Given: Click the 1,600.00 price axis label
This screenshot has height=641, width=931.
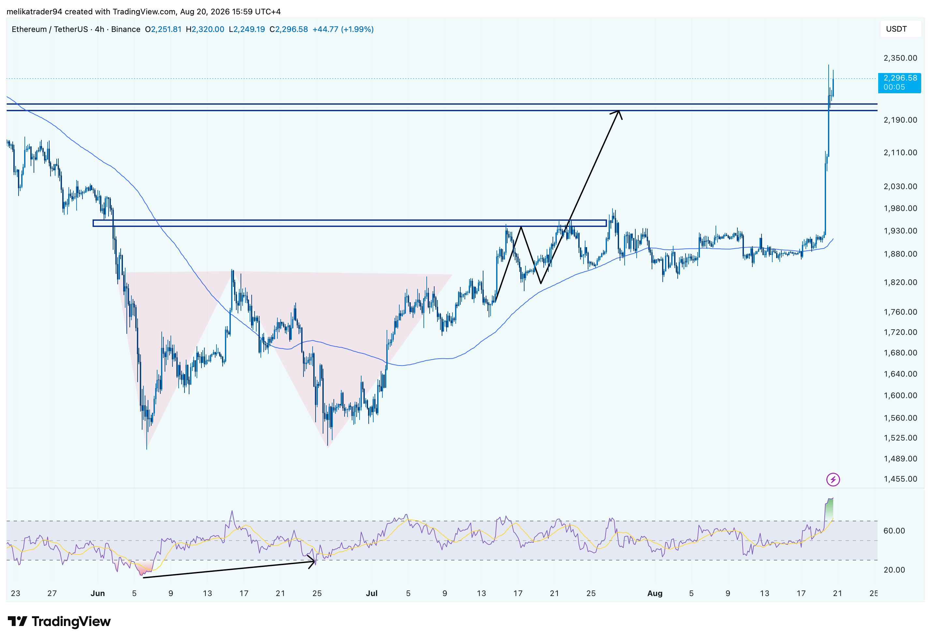Looking at the screenshot, I should click(x=900, y=395).
